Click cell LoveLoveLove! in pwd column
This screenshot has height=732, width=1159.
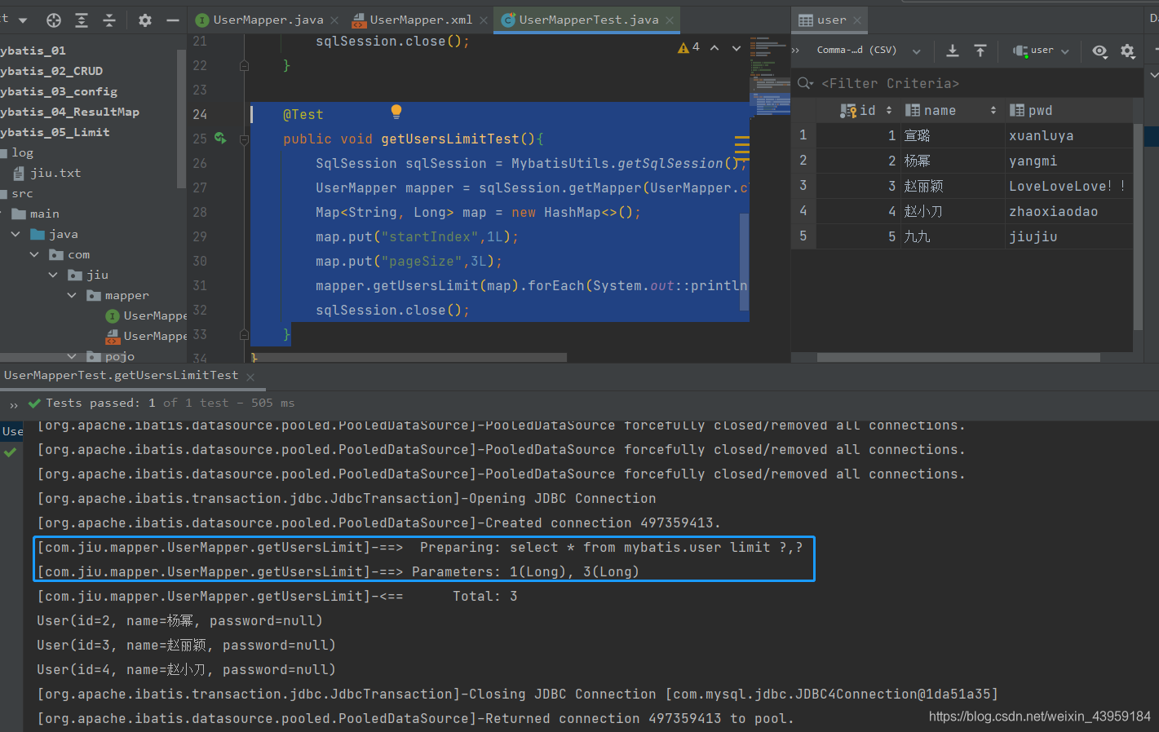coord(1068,186)
